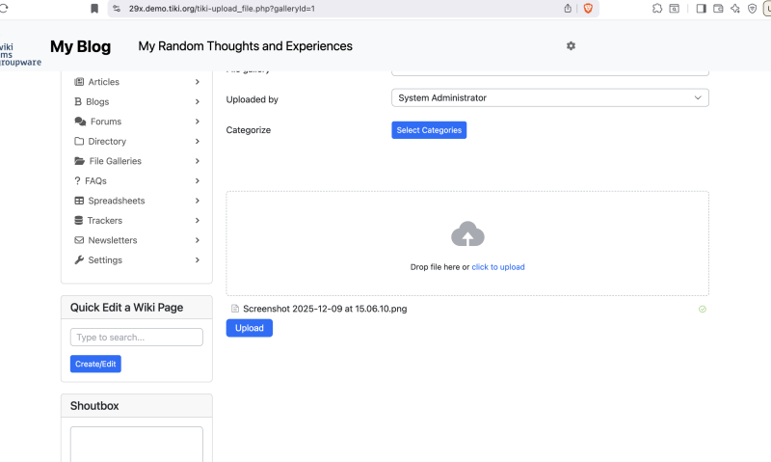
Task: Click the blue Upload button
Action: [x=250, y=328]
